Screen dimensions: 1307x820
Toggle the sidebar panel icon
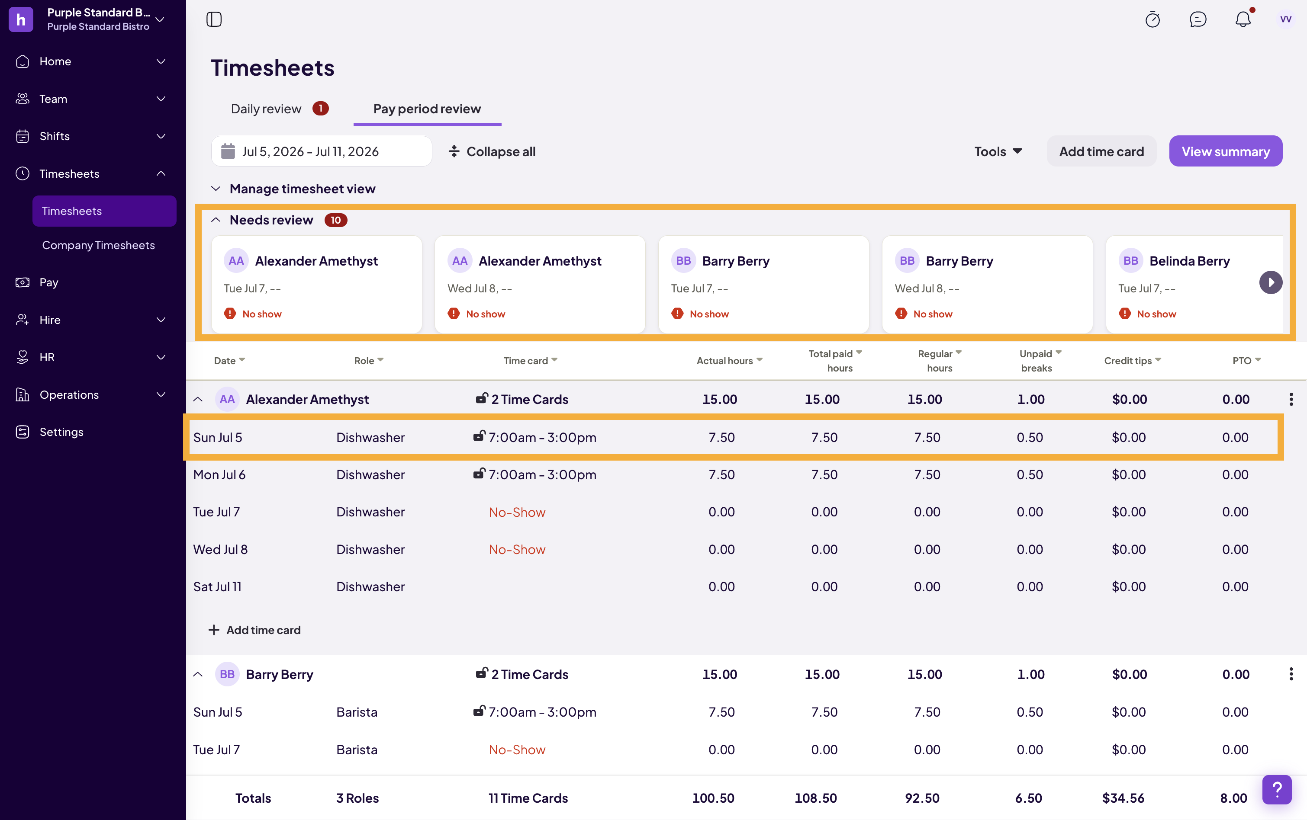(214, 19)
